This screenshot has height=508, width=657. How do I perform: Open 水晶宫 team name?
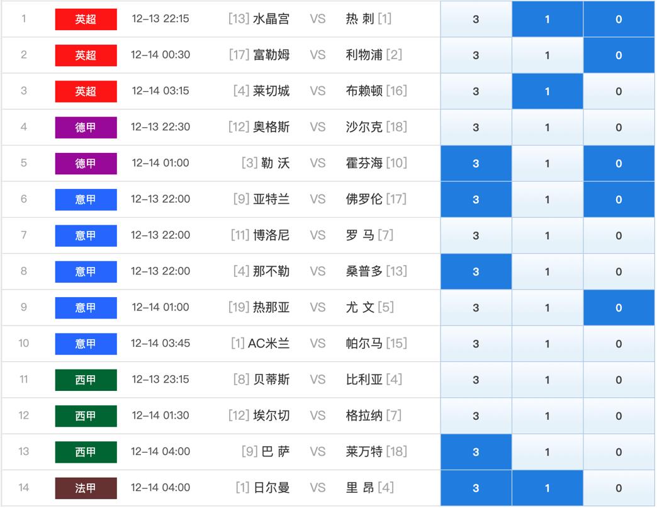(271, 19)
